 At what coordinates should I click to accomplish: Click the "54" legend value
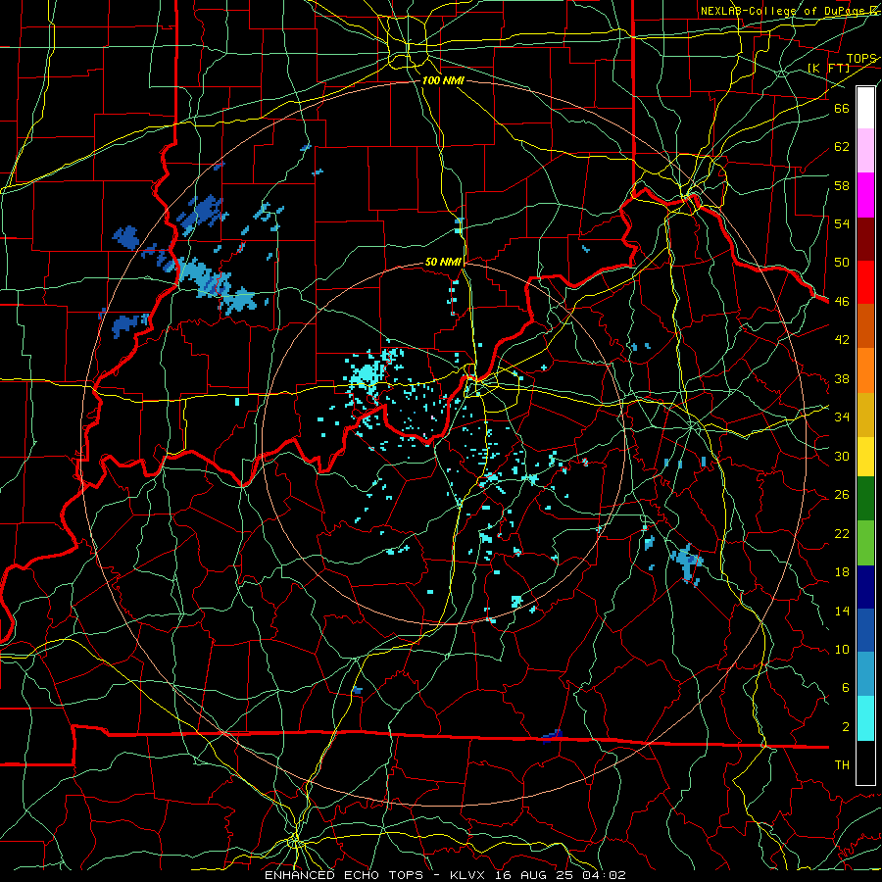(842, 223)
